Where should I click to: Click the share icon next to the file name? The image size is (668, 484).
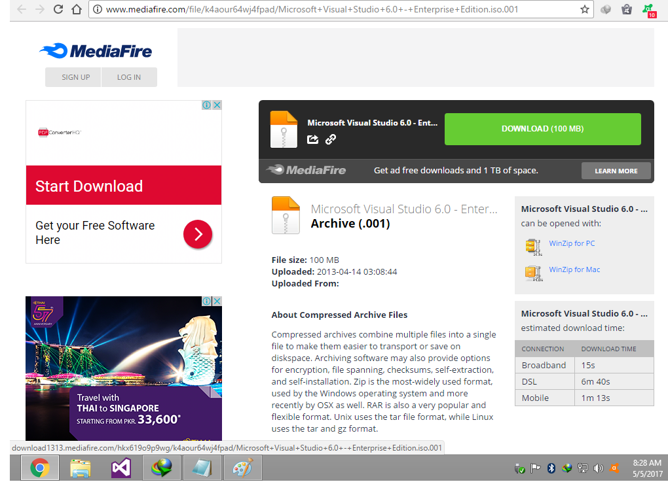coord(312,139)
